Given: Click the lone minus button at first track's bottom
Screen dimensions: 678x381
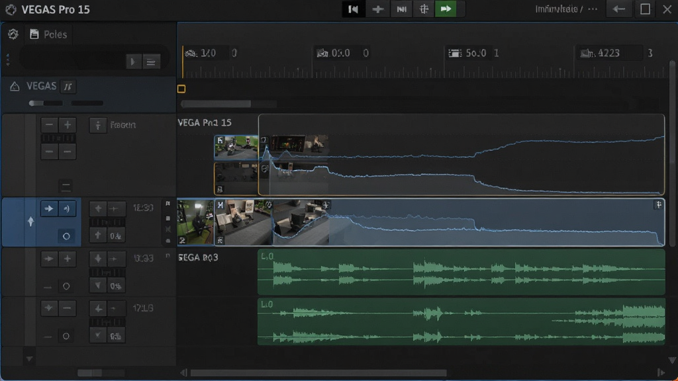Looking at the screenshot, I should click(x=66, y=186).
